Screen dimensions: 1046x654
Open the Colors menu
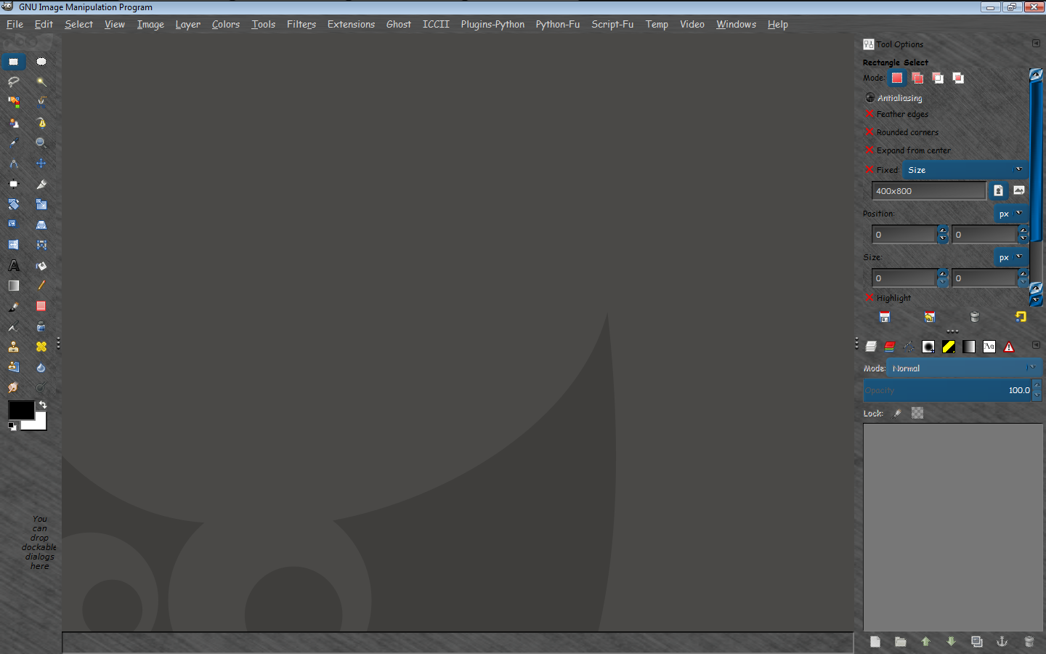point(226,24)
